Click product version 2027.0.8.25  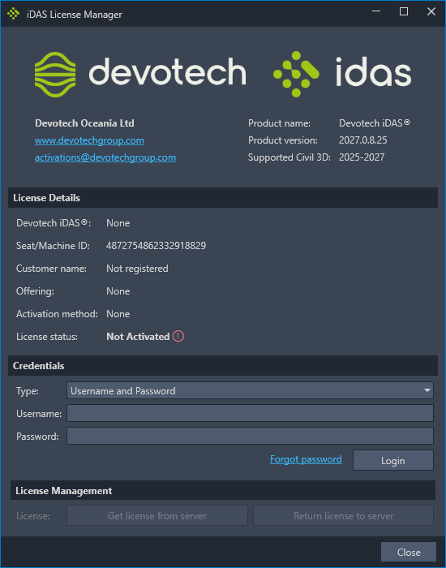click(x=362, y=140)
